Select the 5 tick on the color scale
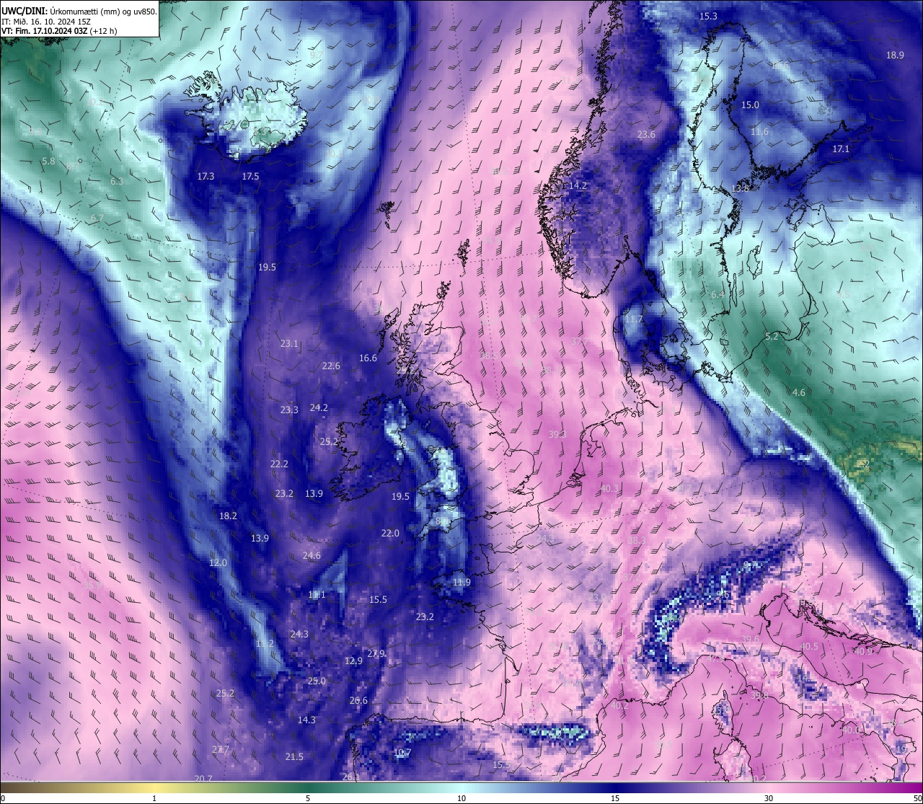Image resolution: width=923 pixels, height=804 pixels. tap(308, 798)
